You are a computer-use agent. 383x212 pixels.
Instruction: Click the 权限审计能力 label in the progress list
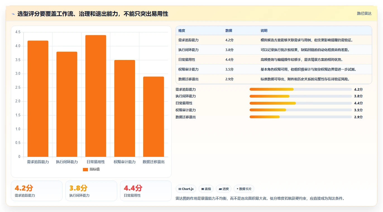[x=186, y=110]
